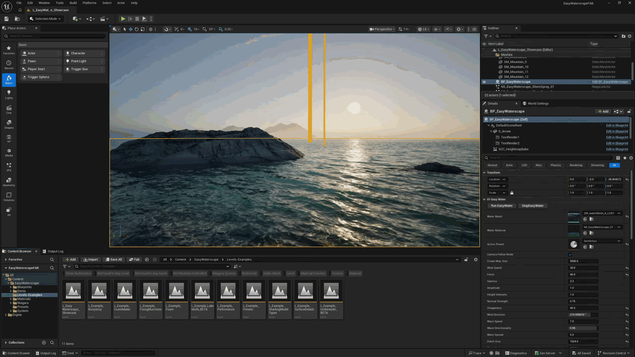
Task: Save the current level with toolbar icon
Action: click(x=6, y=19)
